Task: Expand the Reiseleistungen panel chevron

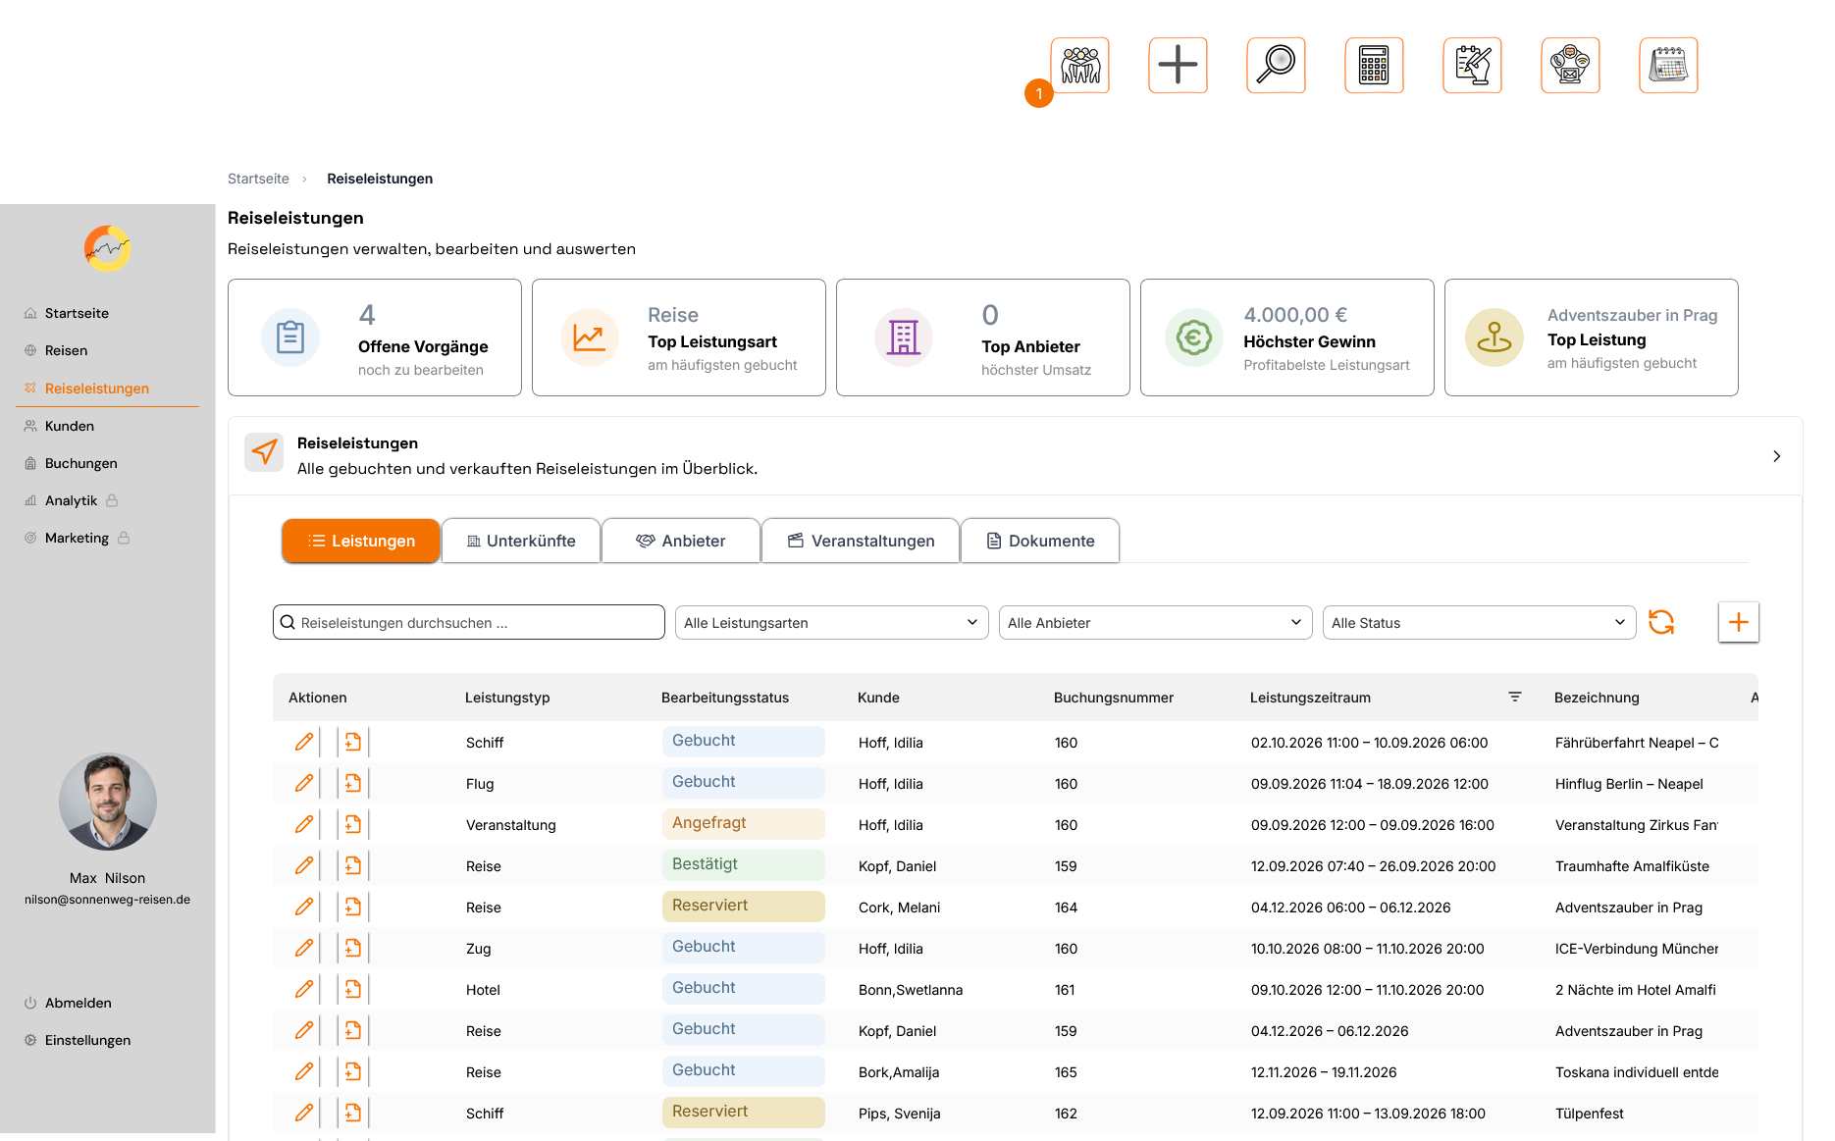Action: [1776, 456]
